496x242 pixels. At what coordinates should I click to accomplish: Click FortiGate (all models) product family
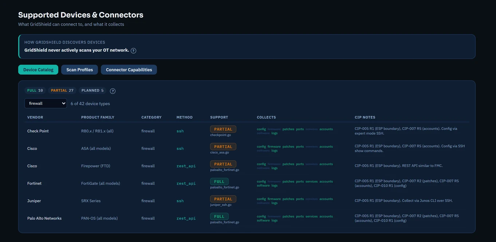[101, 183]
